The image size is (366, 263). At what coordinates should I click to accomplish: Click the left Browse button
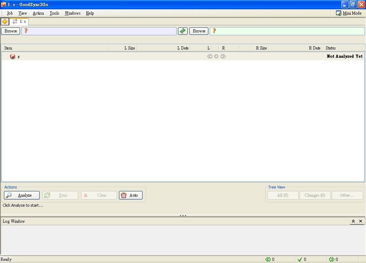click(11, 31)
